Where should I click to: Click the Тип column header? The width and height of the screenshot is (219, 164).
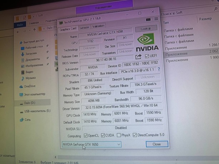[166, 23]
